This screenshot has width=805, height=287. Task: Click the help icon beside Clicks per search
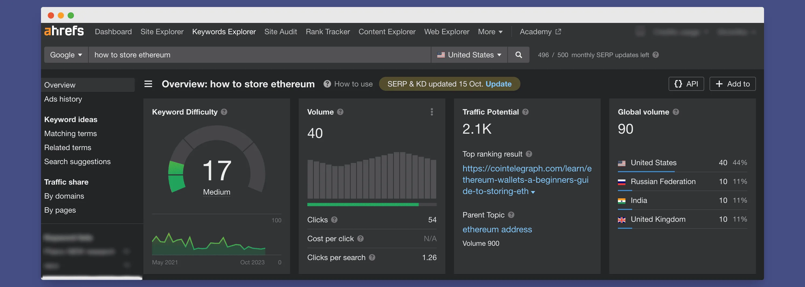coord(372,257)
